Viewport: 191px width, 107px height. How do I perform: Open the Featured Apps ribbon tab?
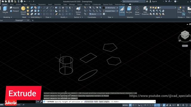pos(120,4)
